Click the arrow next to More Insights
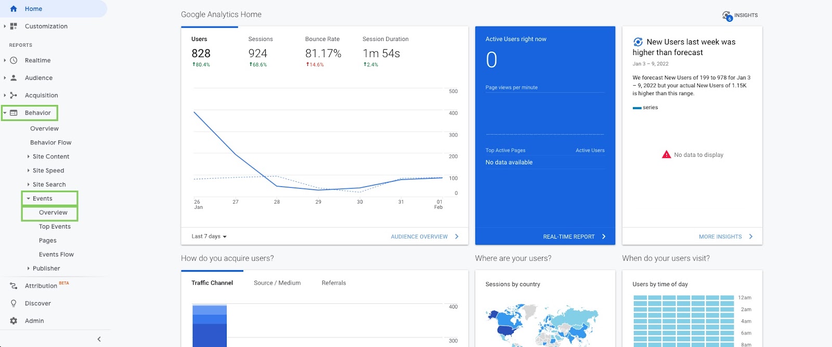Screen dimensions: 832x347 [x=751, y=236]
